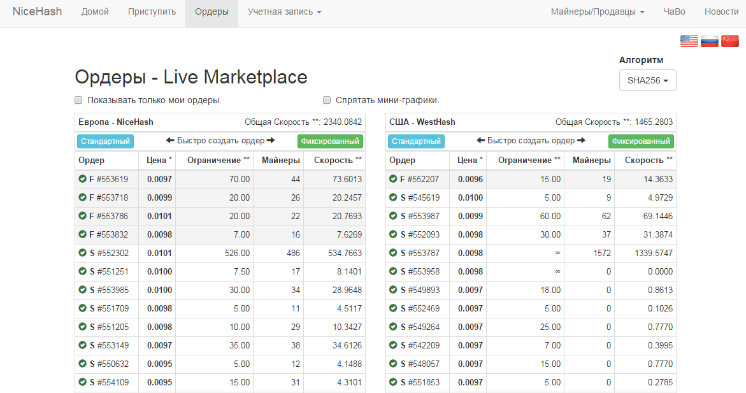The height and width of the screenshot is (393, 746).
Task: Click green check icon beside order #552207
Action: pyautogui.click(x=393, y=180)
